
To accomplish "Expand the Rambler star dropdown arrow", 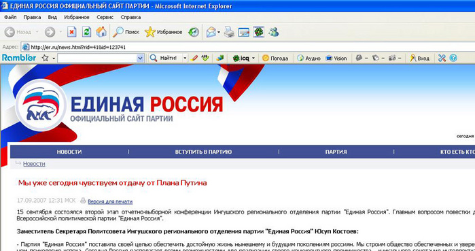I will click(54, 58).
